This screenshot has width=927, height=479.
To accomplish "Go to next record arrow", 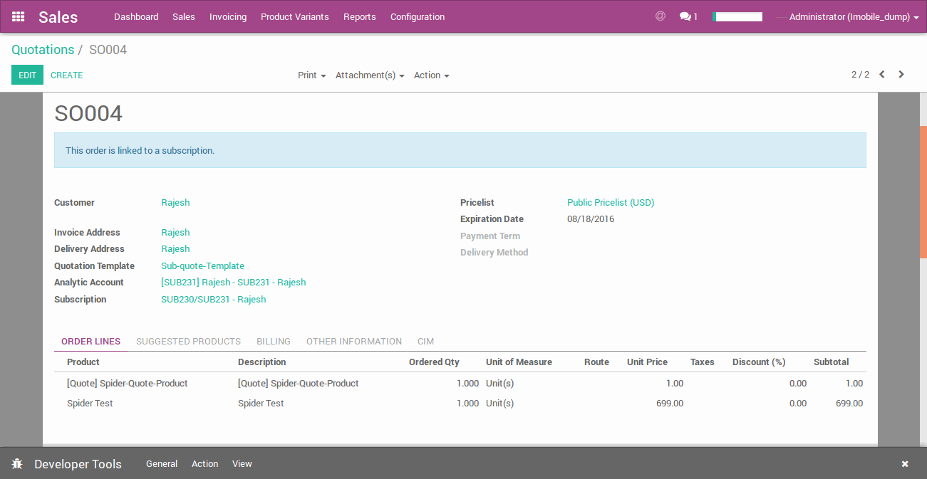I will (901, 75).
